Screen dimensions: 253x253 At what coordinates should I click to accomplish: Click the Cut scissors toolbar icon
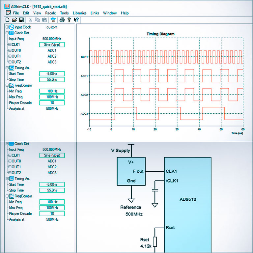pos(31,20)
